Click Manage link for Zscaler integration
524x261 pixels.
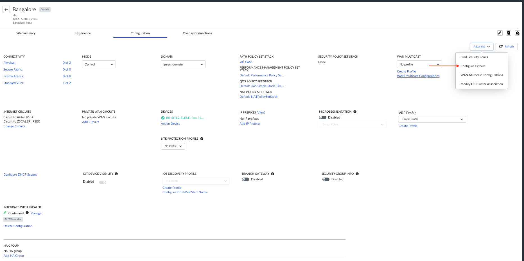coord(36,213)
